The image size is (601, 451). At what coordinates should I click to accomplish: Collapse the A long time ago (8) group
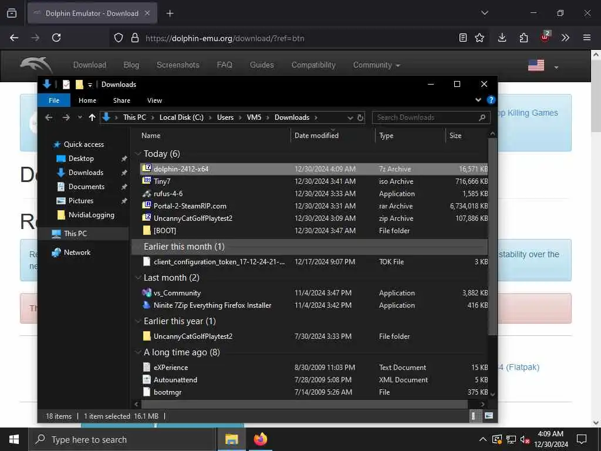(x=138, y=352)
